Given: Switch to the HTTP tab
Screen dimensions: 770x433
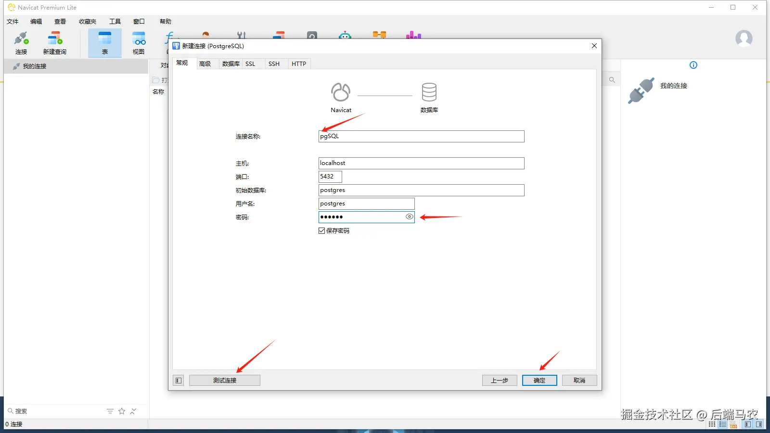Looking at the screenshot, I should click(299, 64).
